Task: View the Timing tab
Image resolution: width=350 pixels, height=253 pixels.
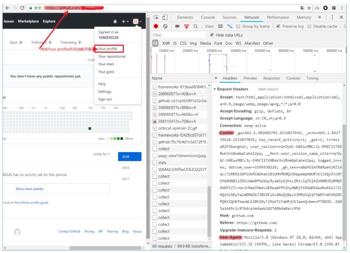Action: pyautogui.click(x=312, y=78)
